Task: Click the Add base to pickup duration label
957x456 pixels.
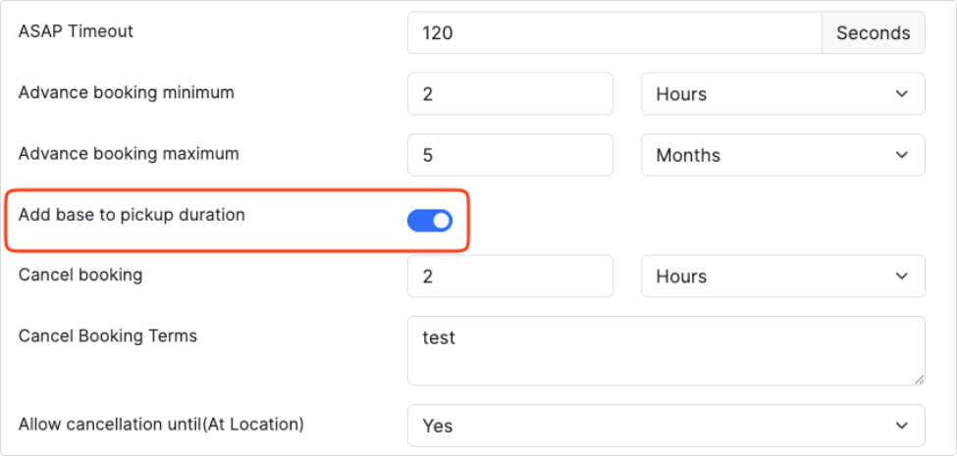Action: (132, 215)
